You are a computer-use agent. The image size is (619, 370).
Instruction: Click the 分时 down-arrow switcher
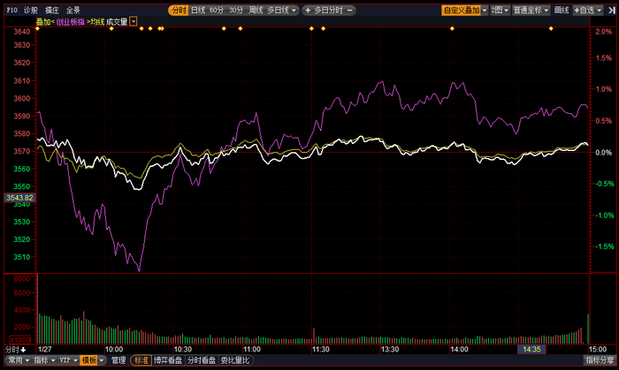(16, 350)
